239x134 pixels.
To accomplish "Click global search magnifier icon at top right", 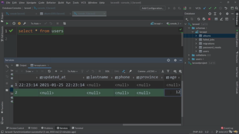I will (x=236, y=8).
